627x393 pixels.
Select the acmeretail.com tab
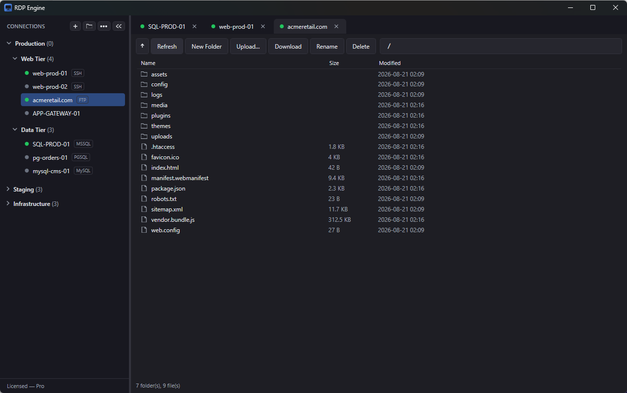point(310,27)
